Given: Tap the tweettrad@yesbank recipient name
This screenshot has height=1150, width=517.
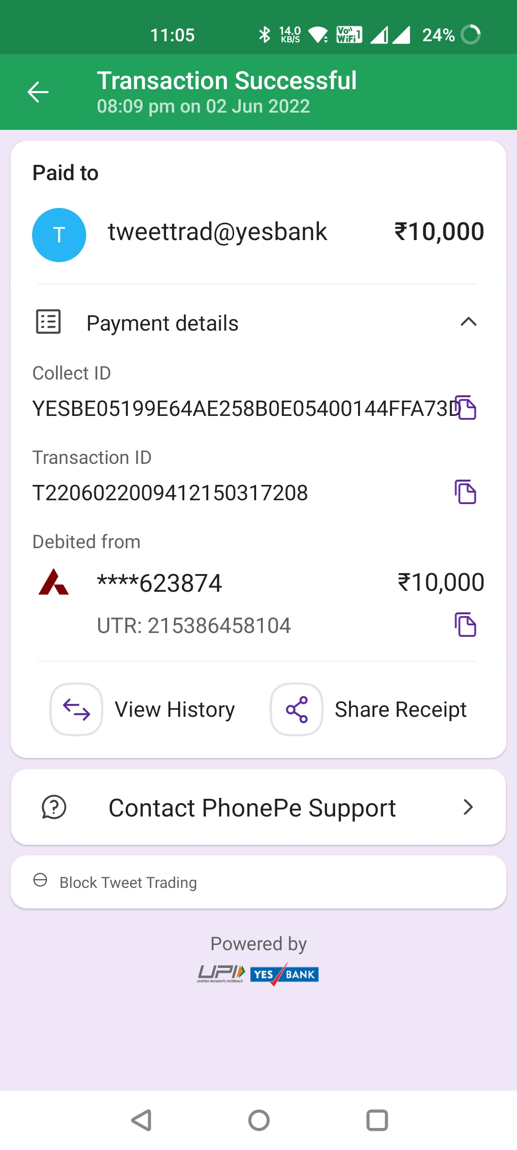Looking at the screenshot, I should click(217, 232).
